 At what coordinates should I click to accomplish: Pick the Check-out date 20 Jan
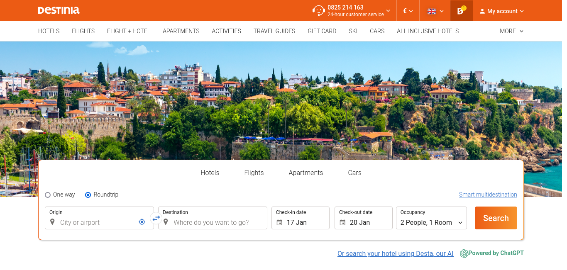(x=364, y=218)
